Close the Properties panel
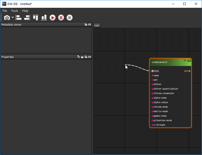202x155 pixels. [x=90, y=57]
